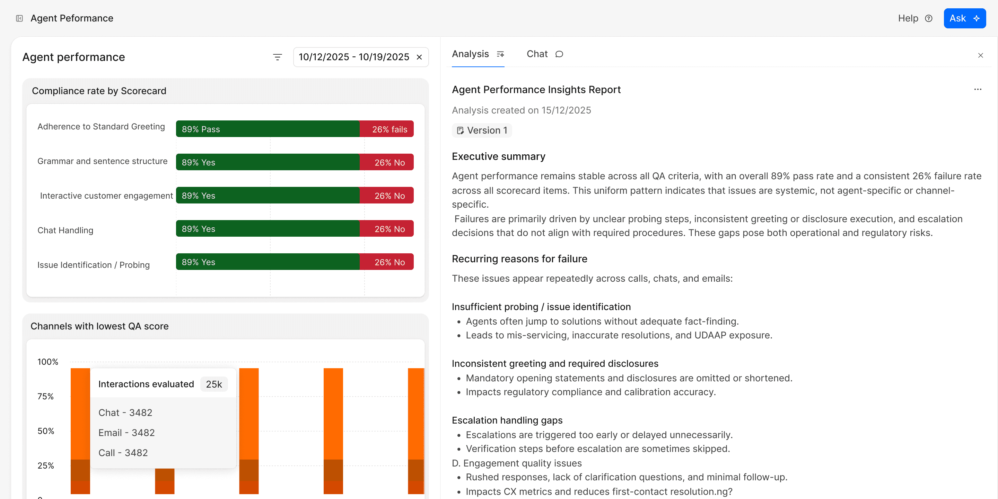998x499 pixels.
Task: Select Grammar and sentence structure row label
Action: (x=102, y=161)
